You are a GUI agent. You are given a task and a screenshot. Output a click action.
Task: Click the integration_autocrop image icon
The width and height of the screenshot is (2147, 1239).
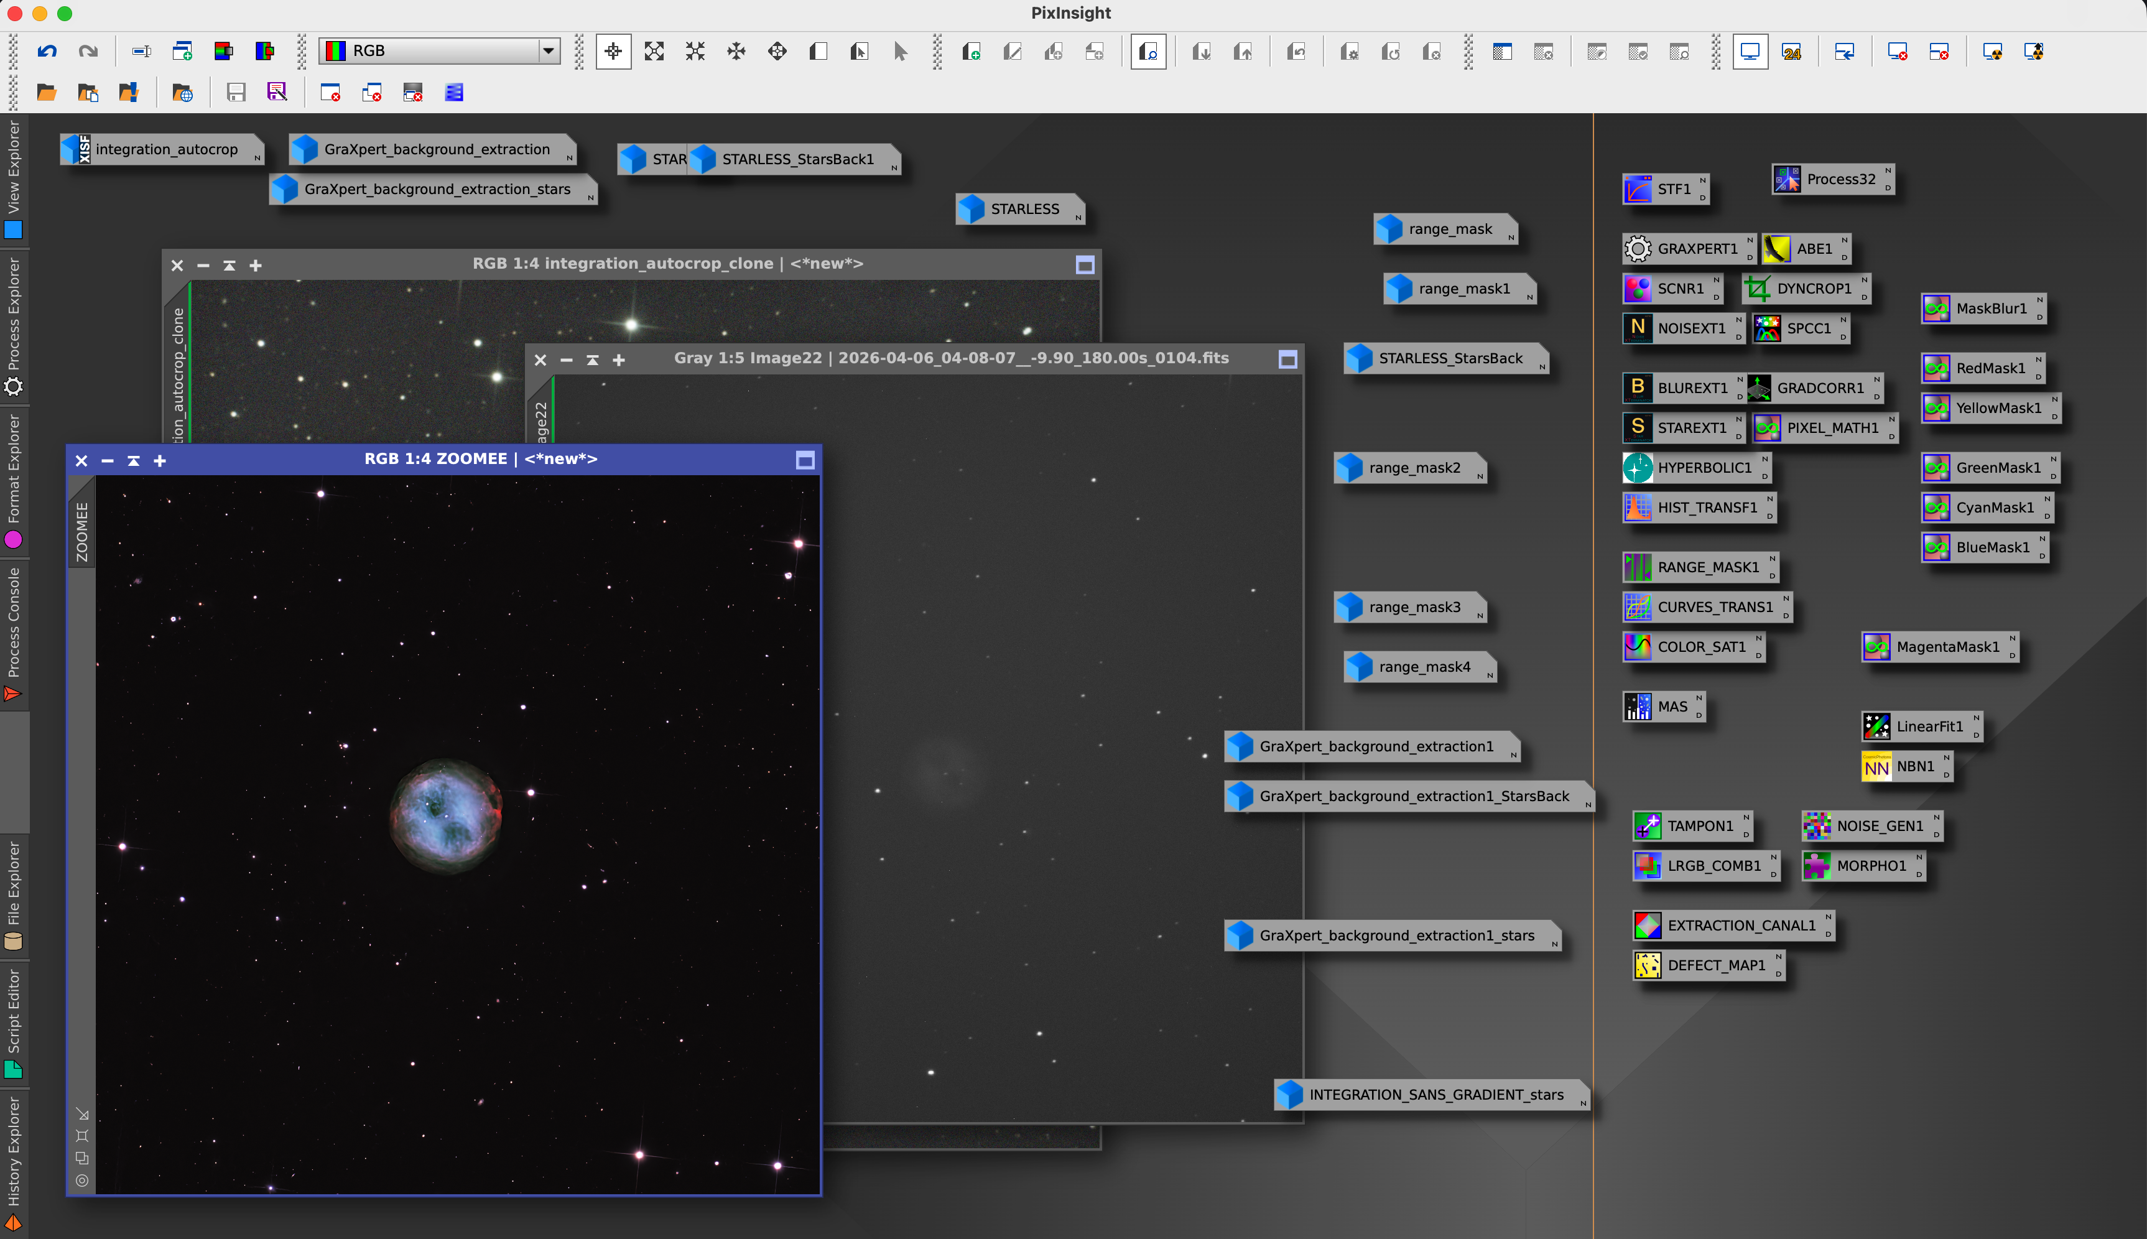[x=162, y=149]
